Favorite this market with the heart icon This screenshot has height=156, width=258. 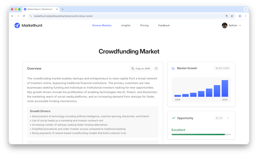pyautogui.click(x=156, y=68)
